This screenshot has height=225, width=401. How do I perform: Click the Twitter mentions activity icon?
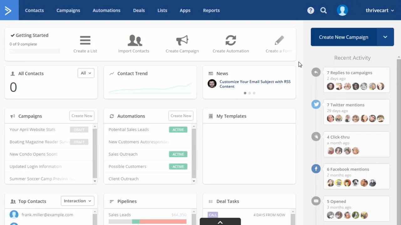pyautogui.click(x=316, y=104)
